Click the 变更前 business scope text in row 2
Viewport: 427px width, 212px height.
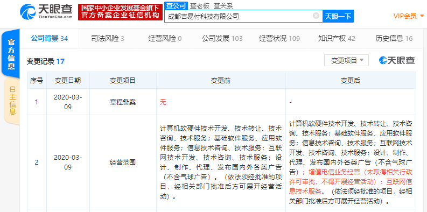click(221, 162)
